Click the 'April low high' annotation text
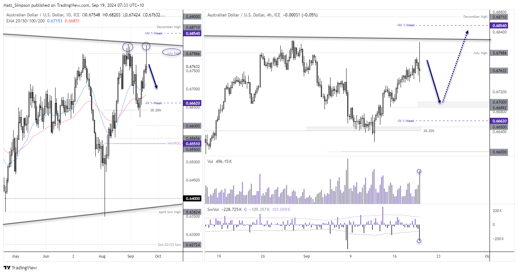Screen dimensions: 518x274 [x=170, y=212]
